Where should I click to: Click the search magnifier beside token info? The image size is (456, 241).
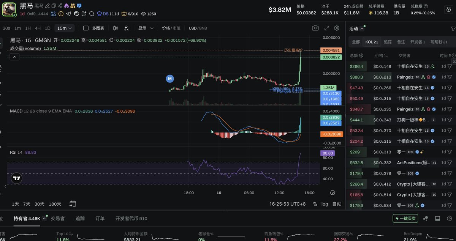coord(92,14)
